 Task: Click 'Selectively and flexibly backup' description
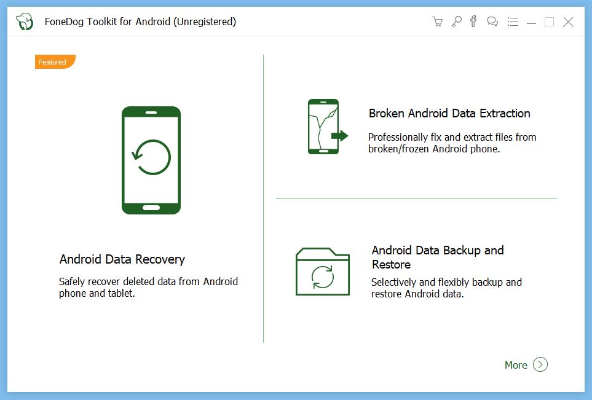(x=446, y=288)
